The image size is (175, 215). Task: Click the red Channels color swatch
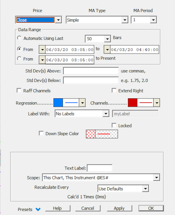tap(133, 103)
